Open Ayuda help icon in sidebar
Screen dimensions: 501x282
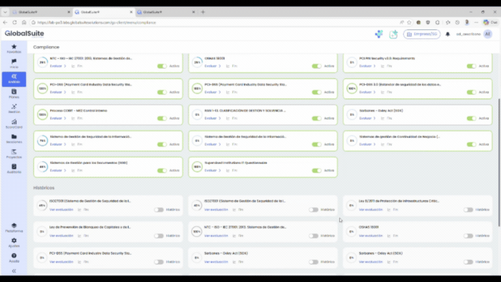[x=14, y=257]
